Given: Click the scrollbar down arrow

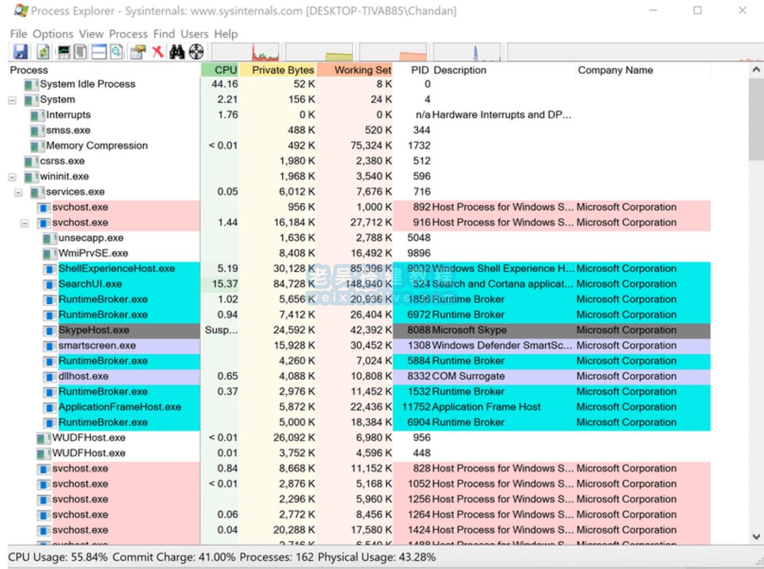Looking at the screenshot, I should point(756,536).
